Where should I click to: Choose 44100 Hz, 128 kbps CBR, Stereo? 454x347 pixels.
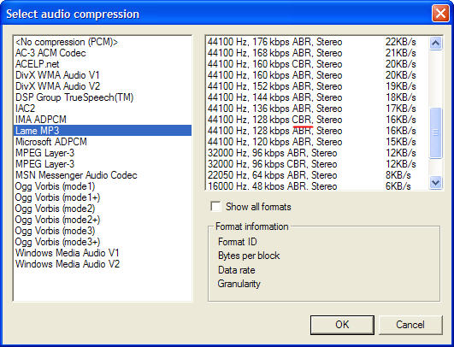[317, 120]
